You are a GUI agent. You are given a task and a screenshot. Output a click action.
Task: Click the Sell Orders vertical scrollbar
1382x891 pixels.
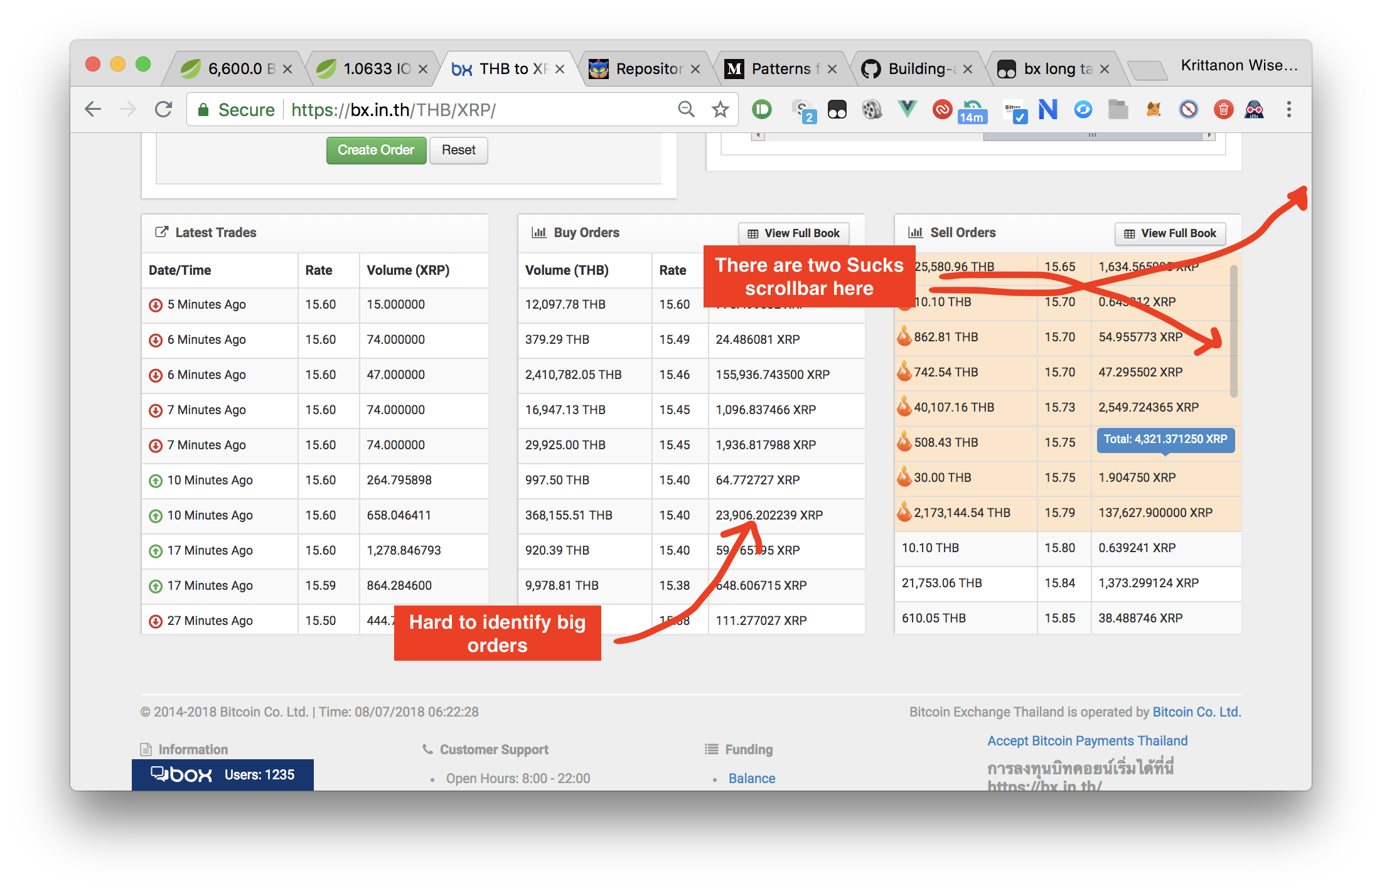click(1233, 331)
